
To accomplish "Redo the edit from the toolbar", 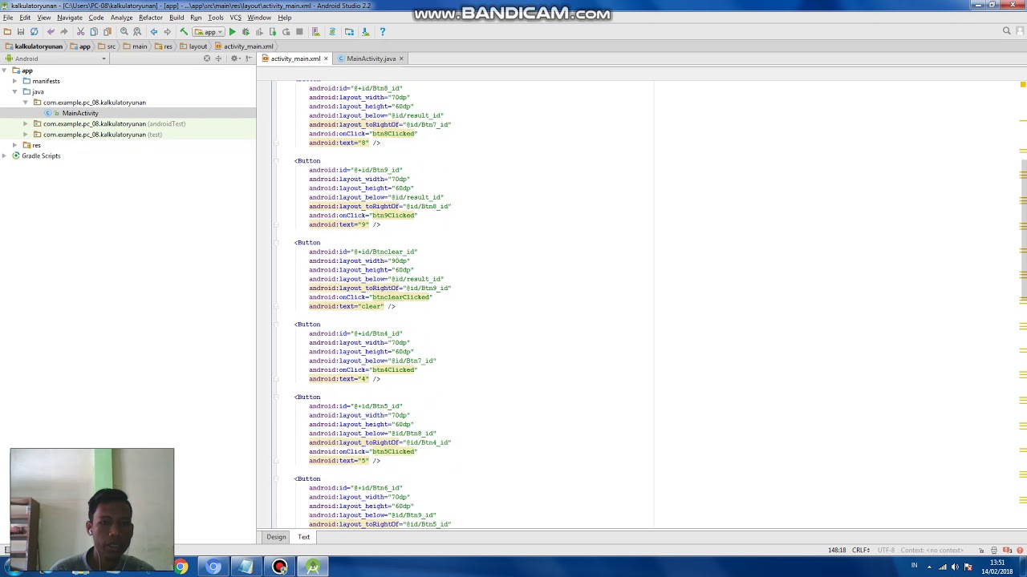I will 63,32.
